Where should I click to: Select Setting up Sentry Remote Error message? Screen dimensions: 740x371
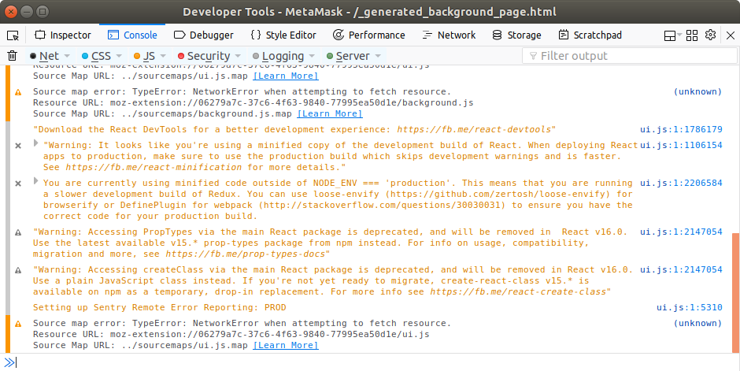(160, 307)
